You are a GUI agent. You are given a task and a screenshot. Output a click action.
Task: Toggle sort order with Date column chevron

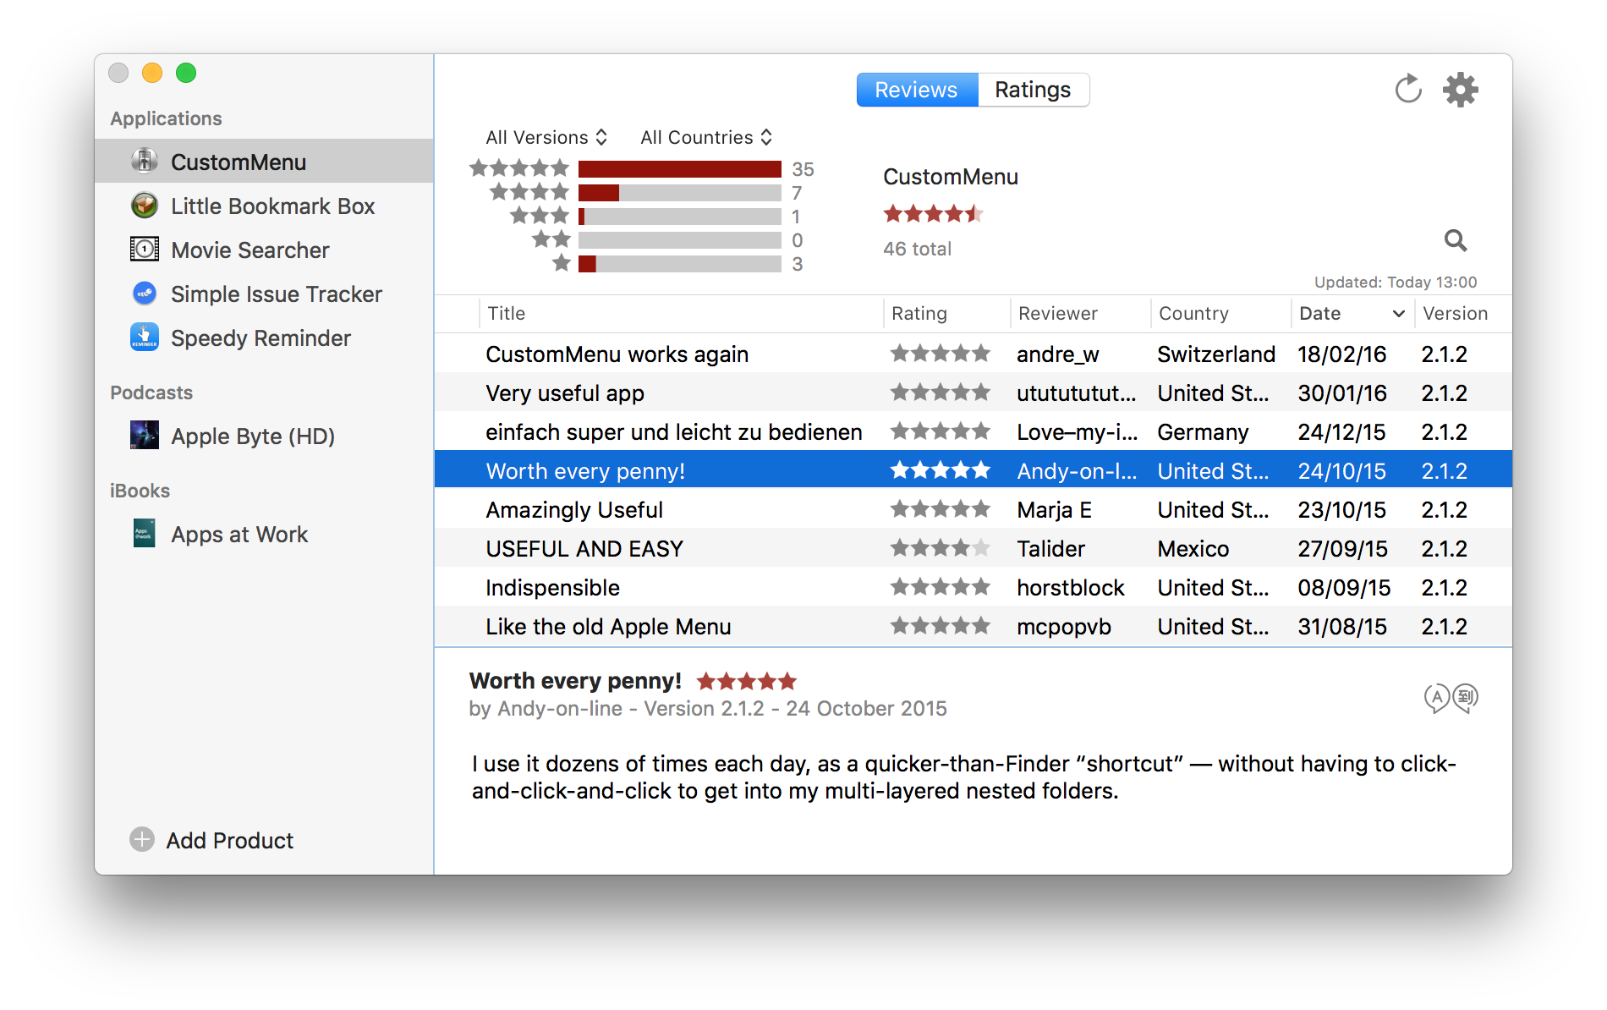coord(1398,314)
